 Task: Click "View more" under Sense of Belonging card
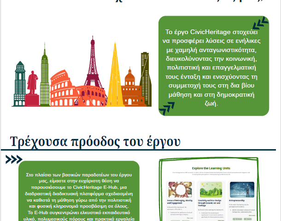point(190,218)
